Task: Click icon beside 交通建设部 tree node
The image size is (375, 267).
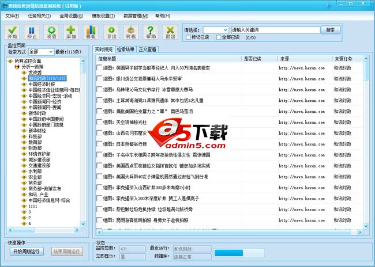Action: (24, 165)
